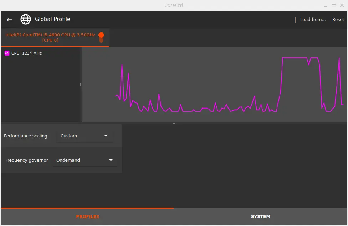Image resolution: width=348 pixels, height=226 pixels.
Task: Maximize the CoreCtrl window
Action: (x=334, y=5)
